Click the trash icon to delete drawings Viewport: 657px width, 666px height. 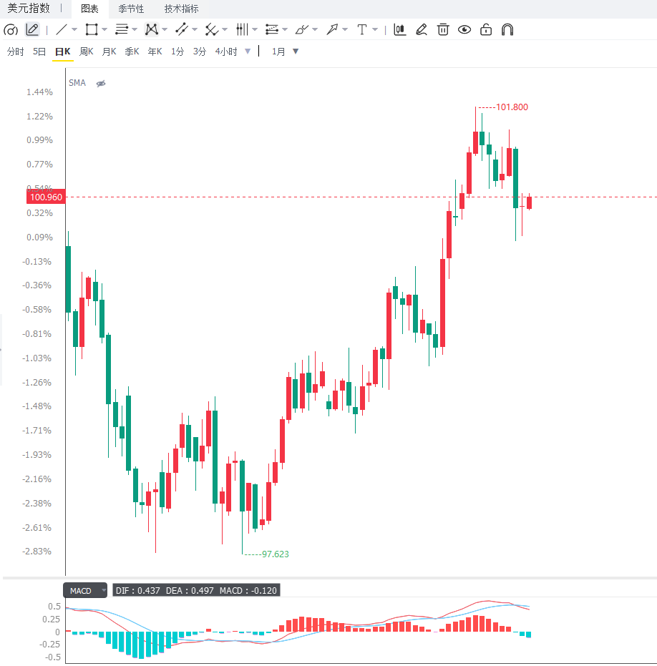pos(443,30)
